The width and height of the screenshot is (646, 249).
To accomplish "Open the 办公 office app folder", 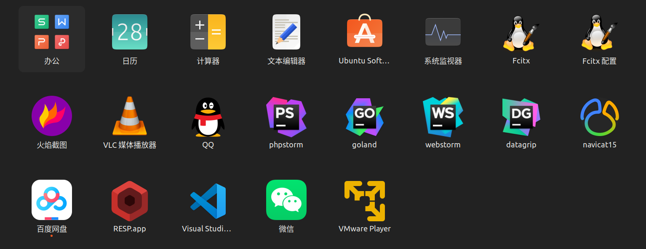I will click(52, 39).
